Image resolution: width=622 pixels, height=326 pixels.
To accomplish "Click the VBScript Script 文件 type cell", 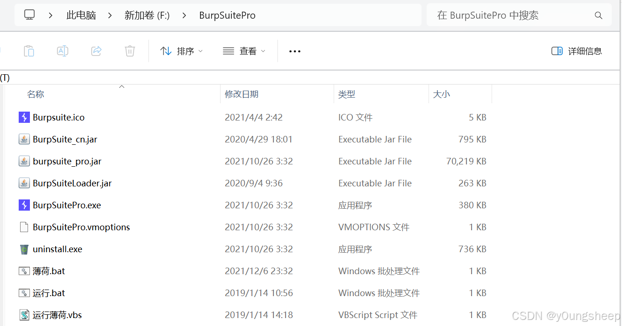I will pos(378,315).
